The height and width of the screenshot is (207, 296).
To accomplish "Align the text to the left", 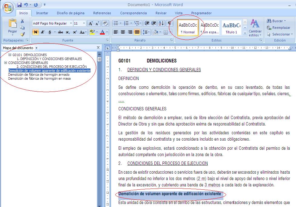I will 116,32.
